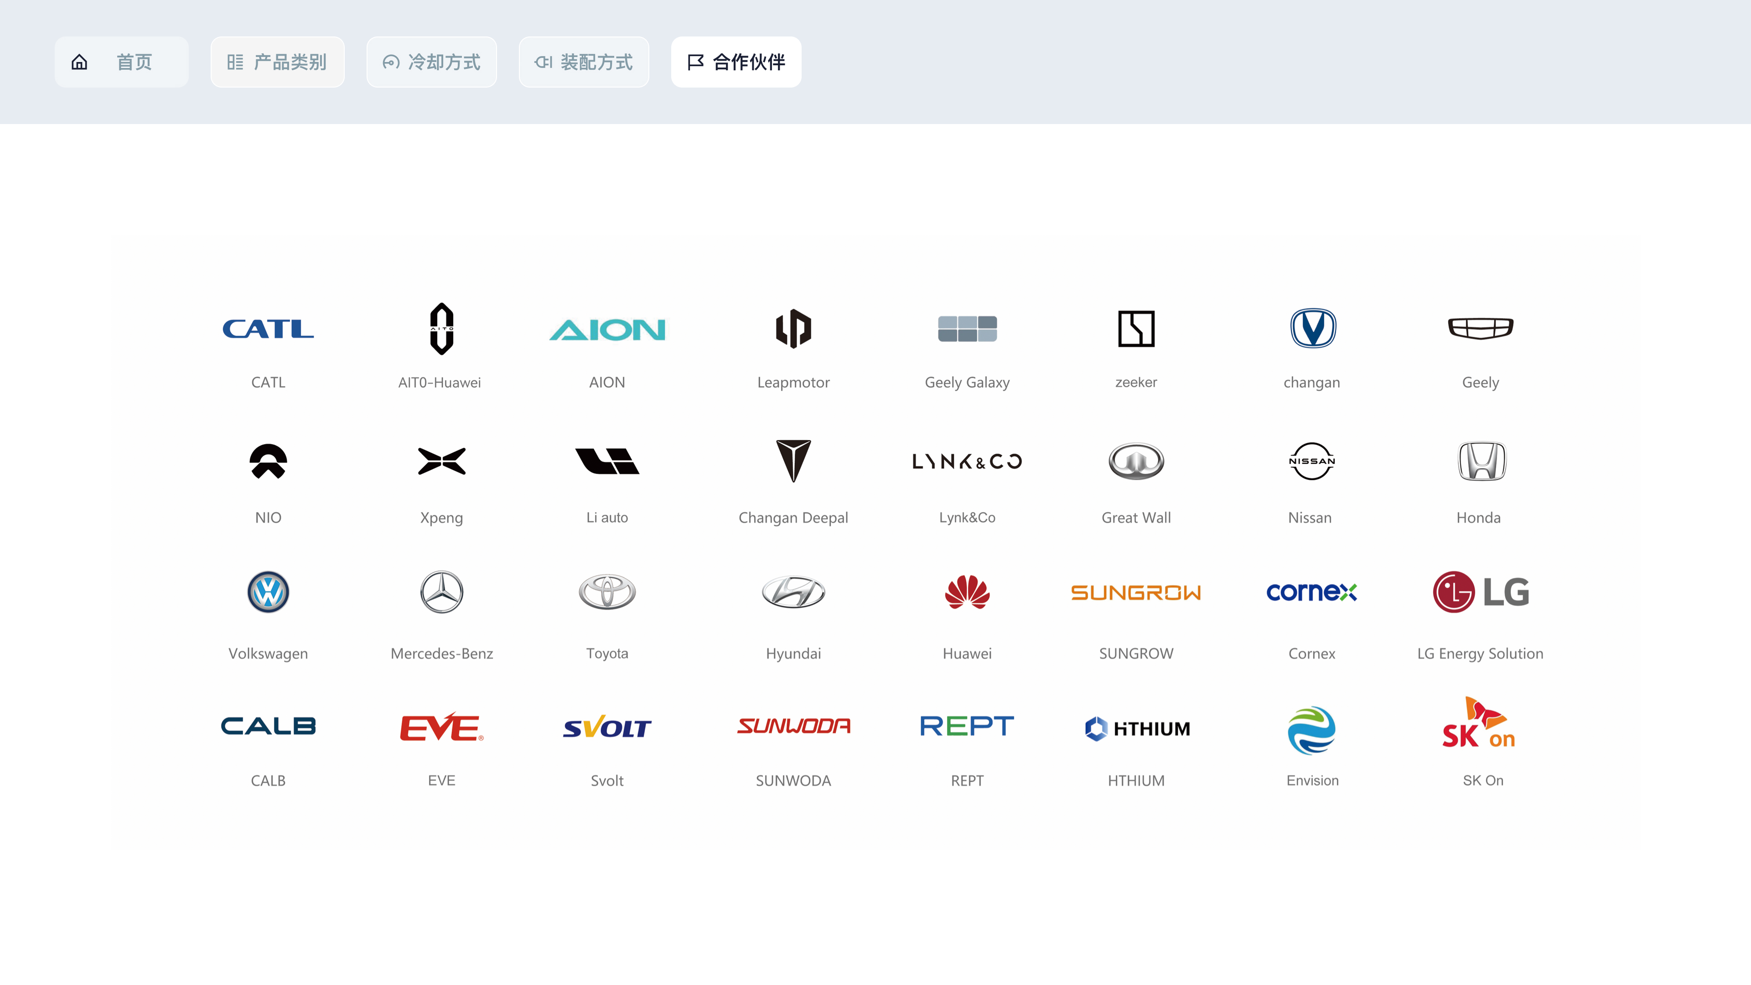1751x985 pixels.
Task: Click the Geely Galaxy logo
Action: tap(967, 329)
